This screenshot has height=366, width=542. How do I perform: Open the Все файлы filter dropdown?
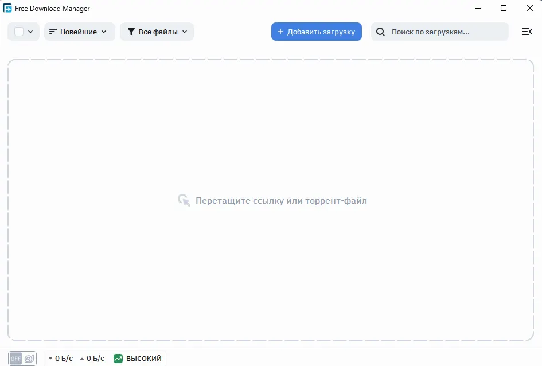(157, 32)
